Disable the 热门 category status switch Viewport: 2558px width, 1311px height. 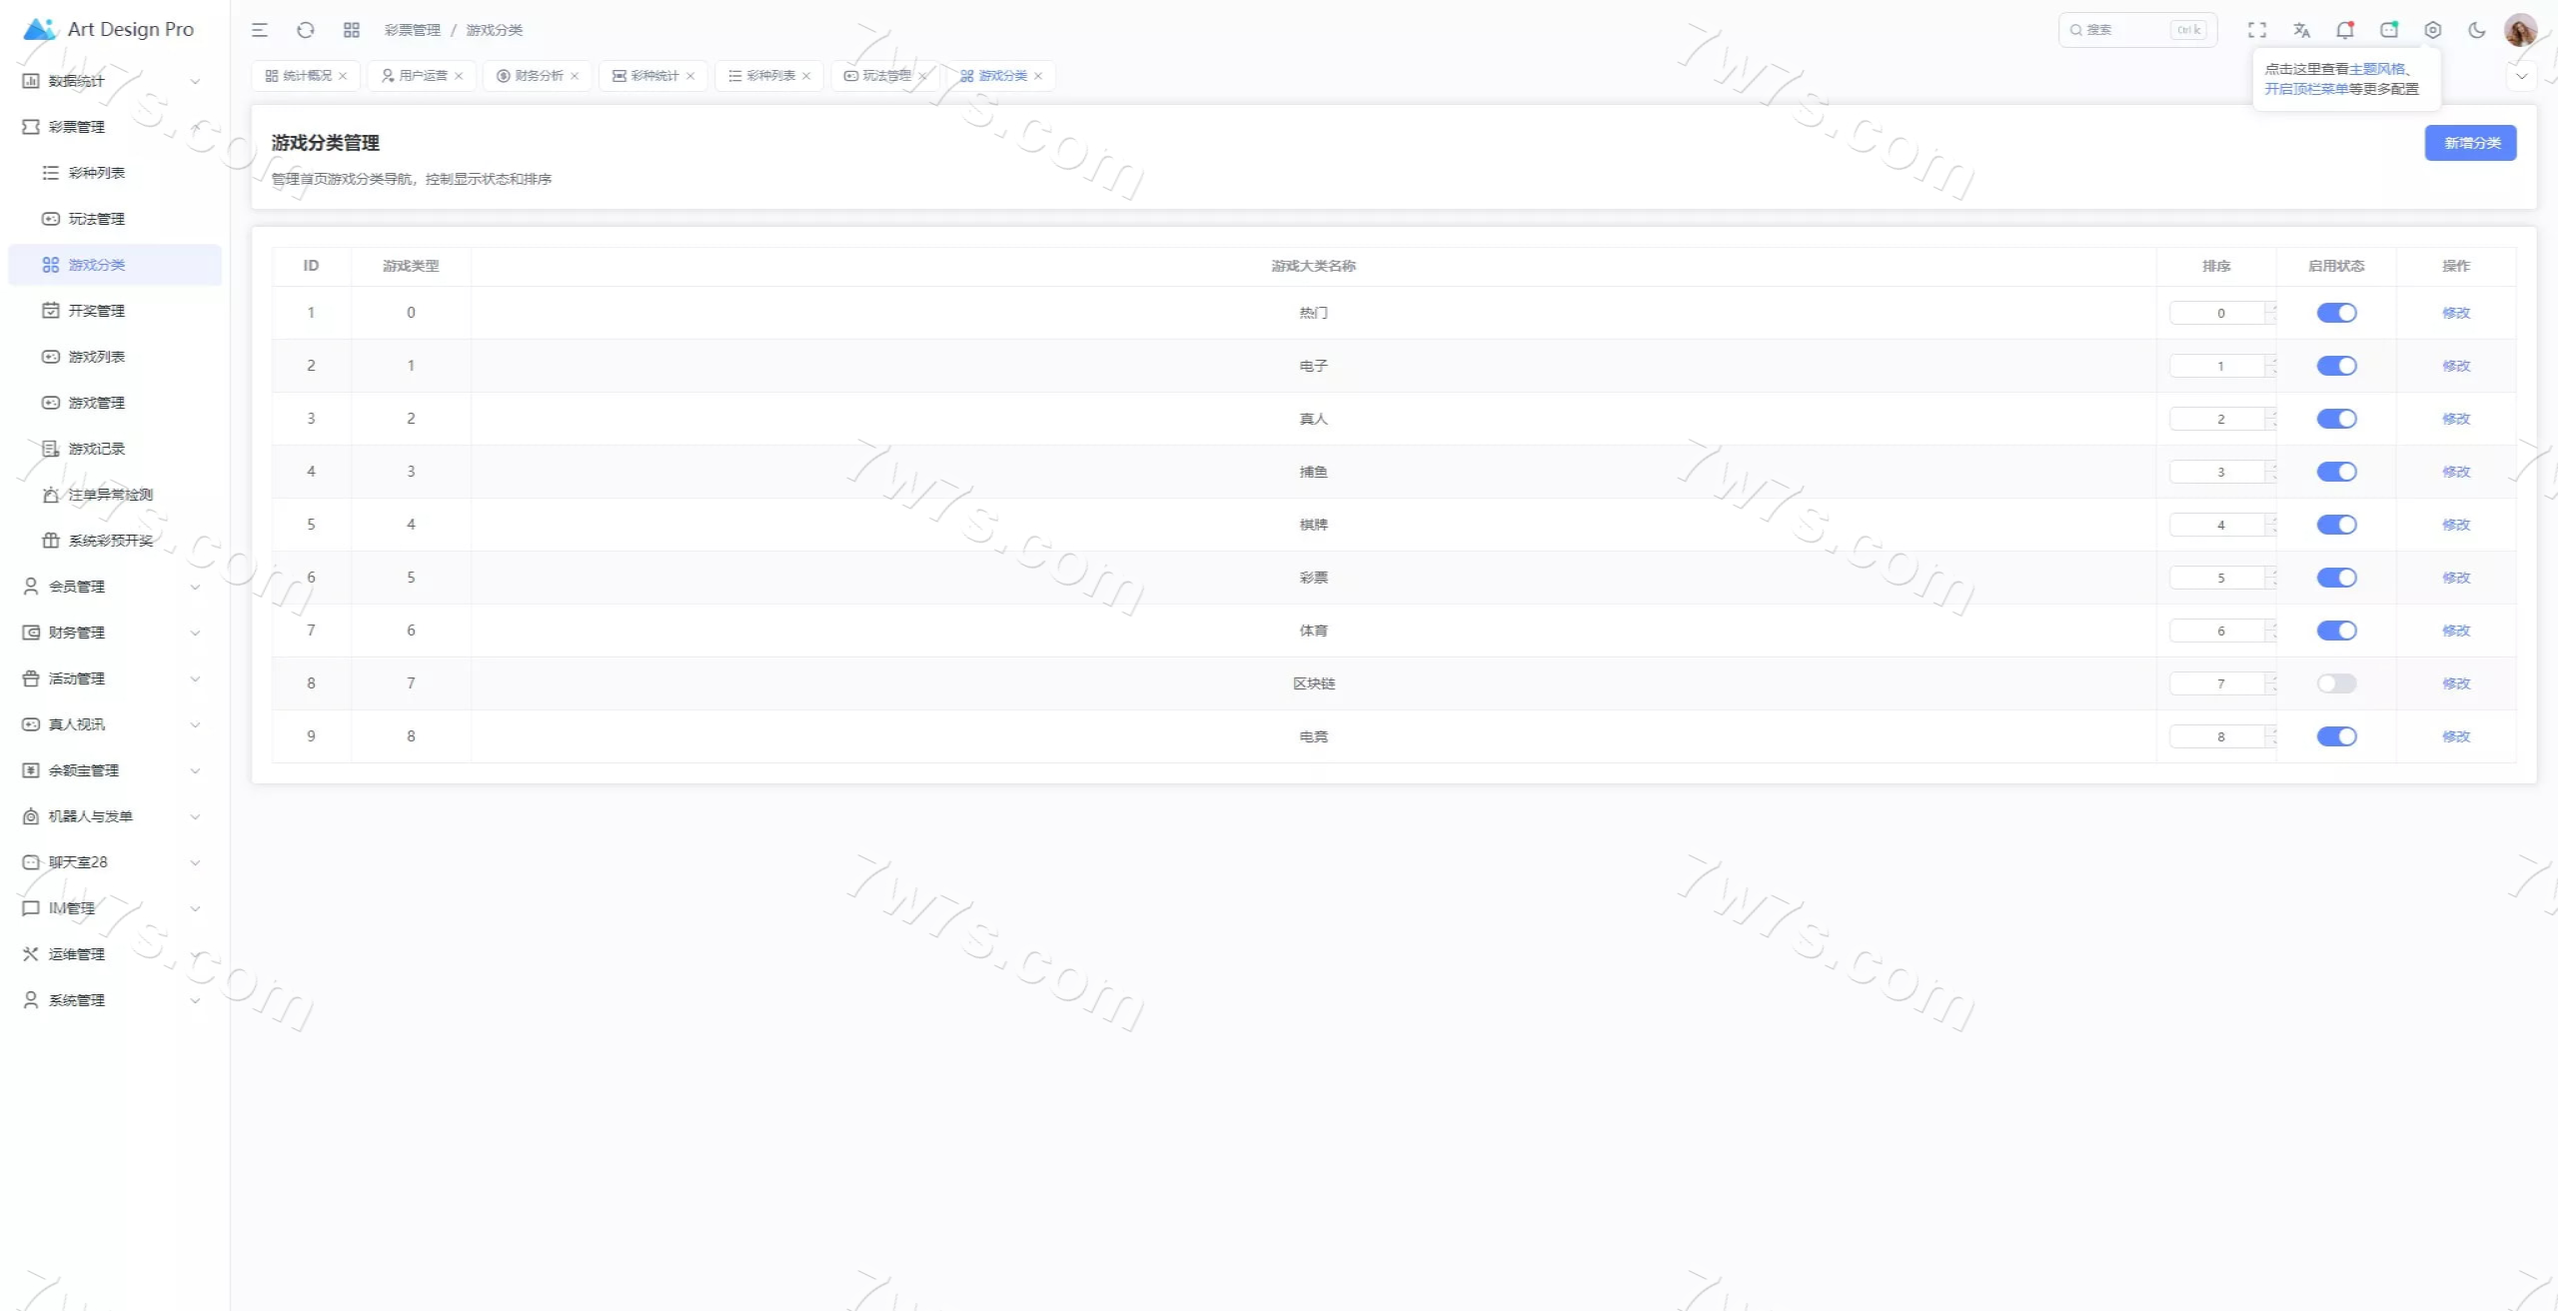pyautogui.click(x=2336, y=313)
